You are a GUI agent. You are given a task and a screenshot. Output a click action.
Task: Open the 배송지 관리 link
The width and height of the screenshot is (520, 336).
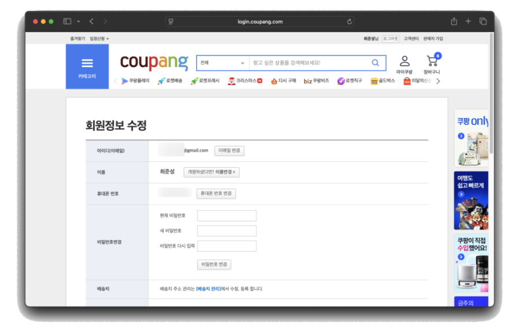coord(209,289)
